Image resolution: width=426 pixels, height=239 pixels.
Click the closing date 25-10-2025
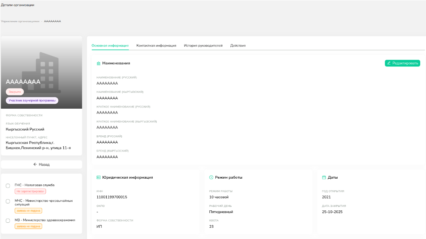[332, 212]
